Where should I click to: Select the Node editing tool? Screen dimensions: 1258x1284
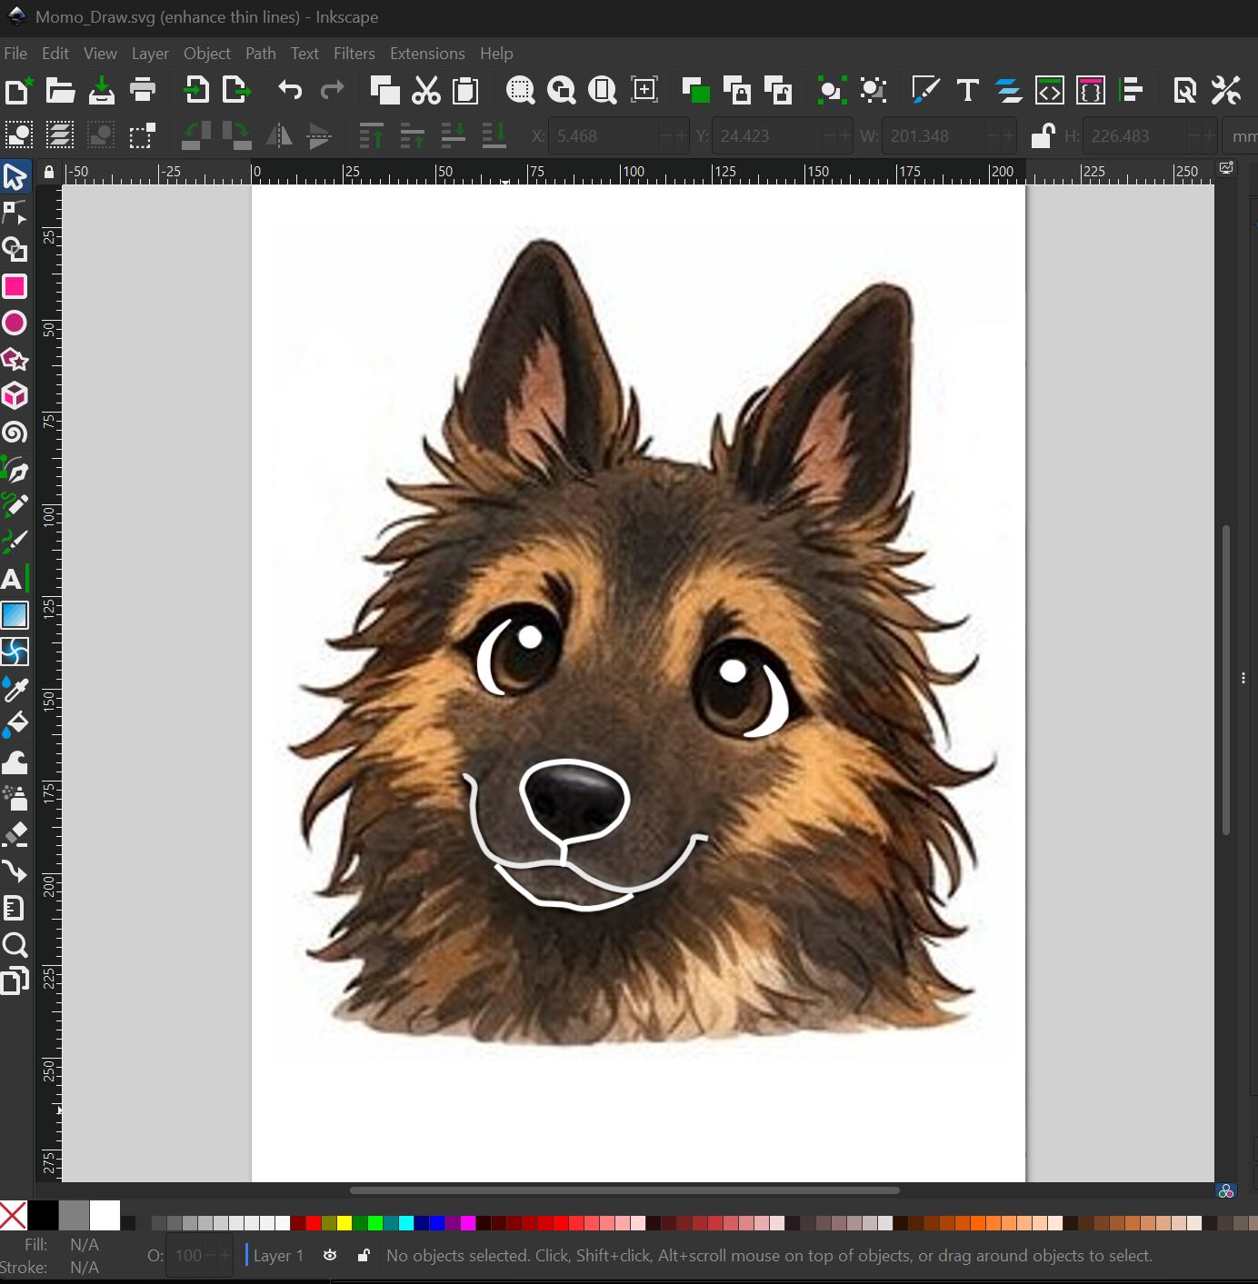pos(15,213)
